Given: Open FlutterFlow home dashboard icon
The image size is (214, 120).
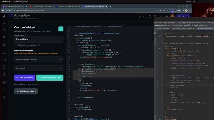Looking at the screenshot, I should coord(4,16).
